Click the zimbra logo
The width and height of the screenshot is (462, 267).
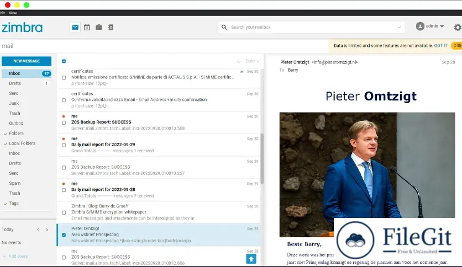(22, 28)
